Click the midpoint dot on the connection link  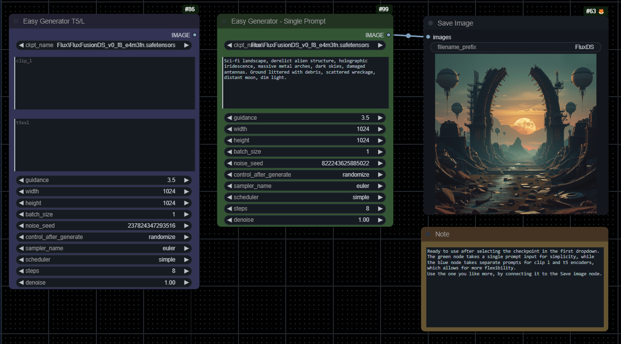(x=408, y=36)
